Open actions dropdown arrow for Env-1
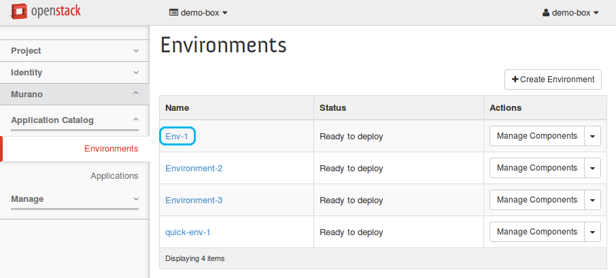 [x=592, y=136]
